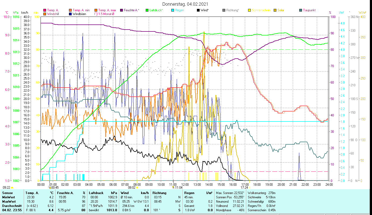
Task: Select the orange Windchill legend square
Action: coord(45,14)
